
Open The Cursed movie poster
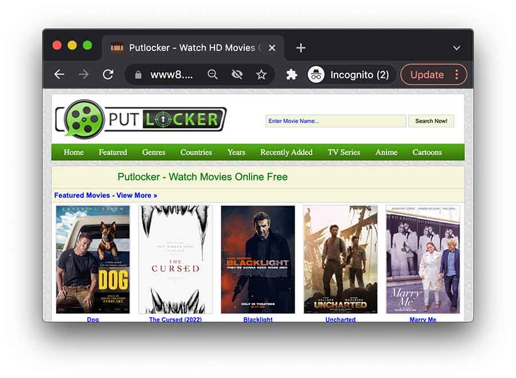175,259
